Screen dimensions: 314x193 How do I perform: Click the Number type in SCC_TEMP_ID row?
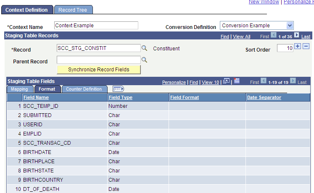pyautogui.click(x=118, y=106)
